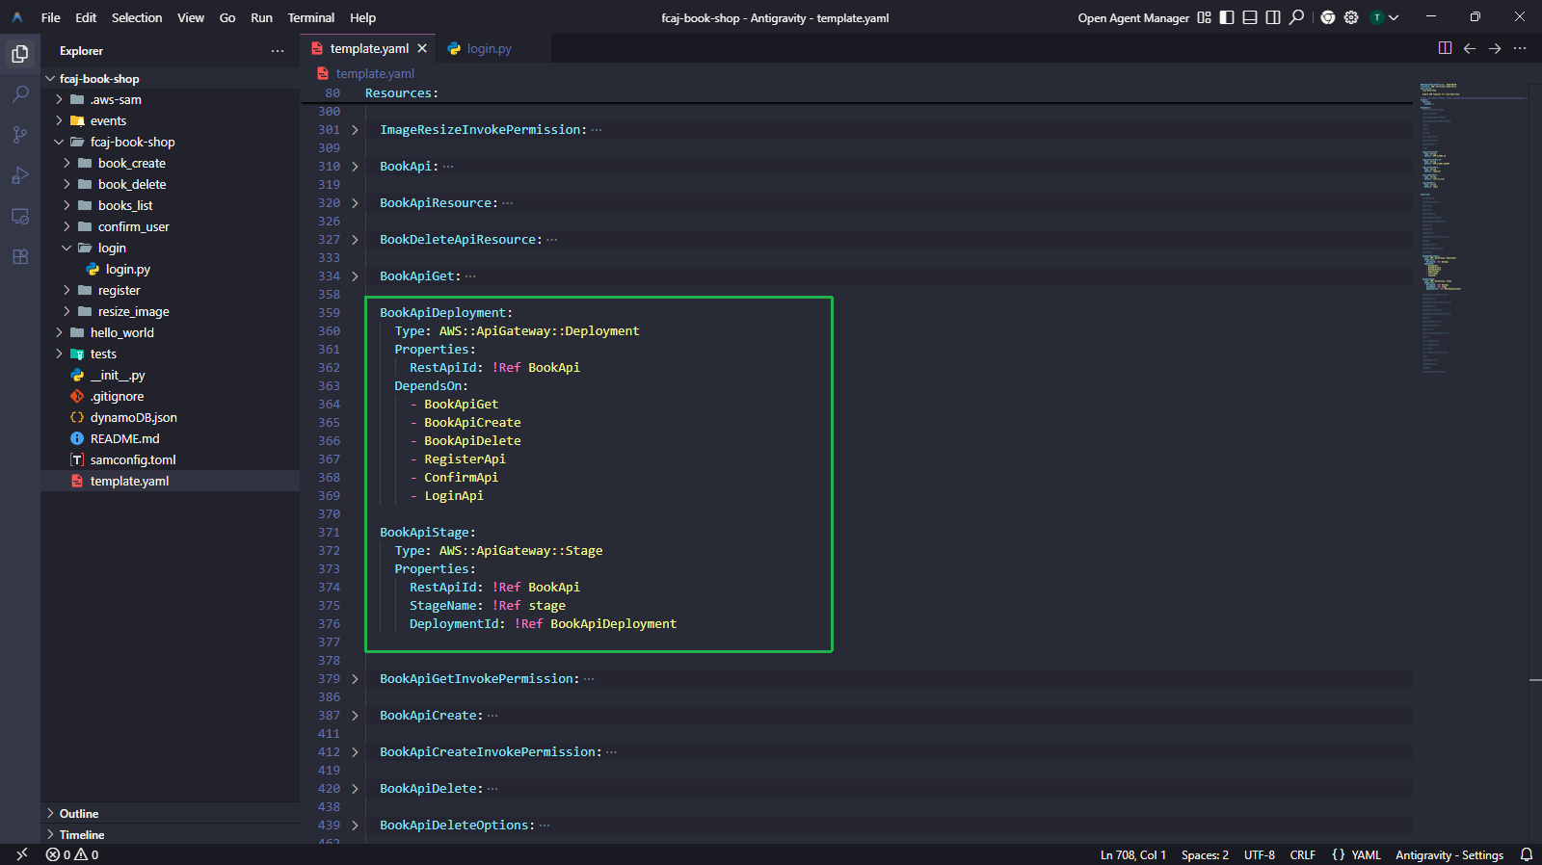Expand the resize_image folder
Viewport: 1542px width, 865px height.
pos(171,312)
